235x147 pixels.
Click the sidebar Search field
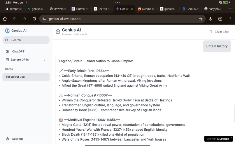click(26, 40)
